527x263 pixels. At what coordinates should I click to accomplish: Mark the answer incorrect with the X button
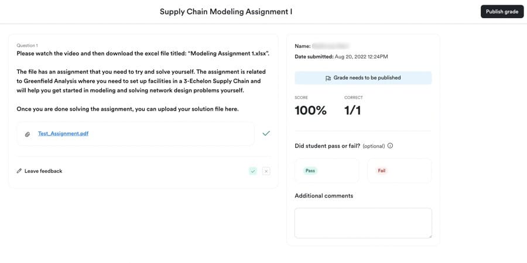(x=266, y=171)
